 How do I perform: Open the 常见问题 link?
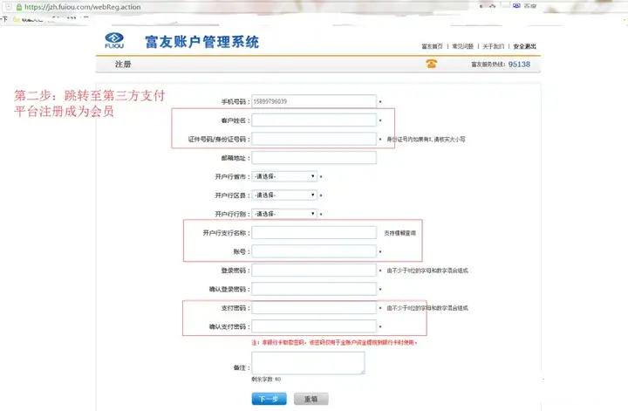(x=462, y=46)
